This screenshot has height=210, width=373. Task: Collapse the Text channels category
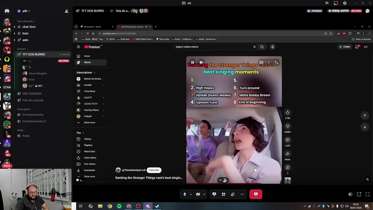pyautogui.click(x=26, y=21)
